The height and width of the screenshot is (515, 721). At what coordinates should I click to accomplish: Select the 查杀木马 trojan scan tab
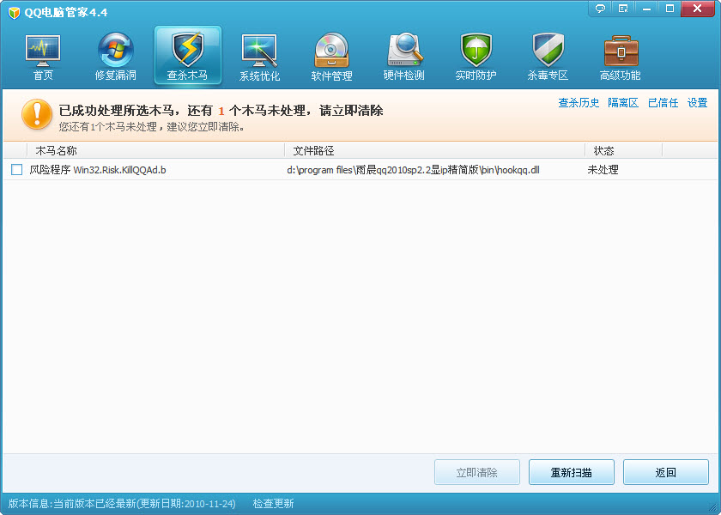188,56
